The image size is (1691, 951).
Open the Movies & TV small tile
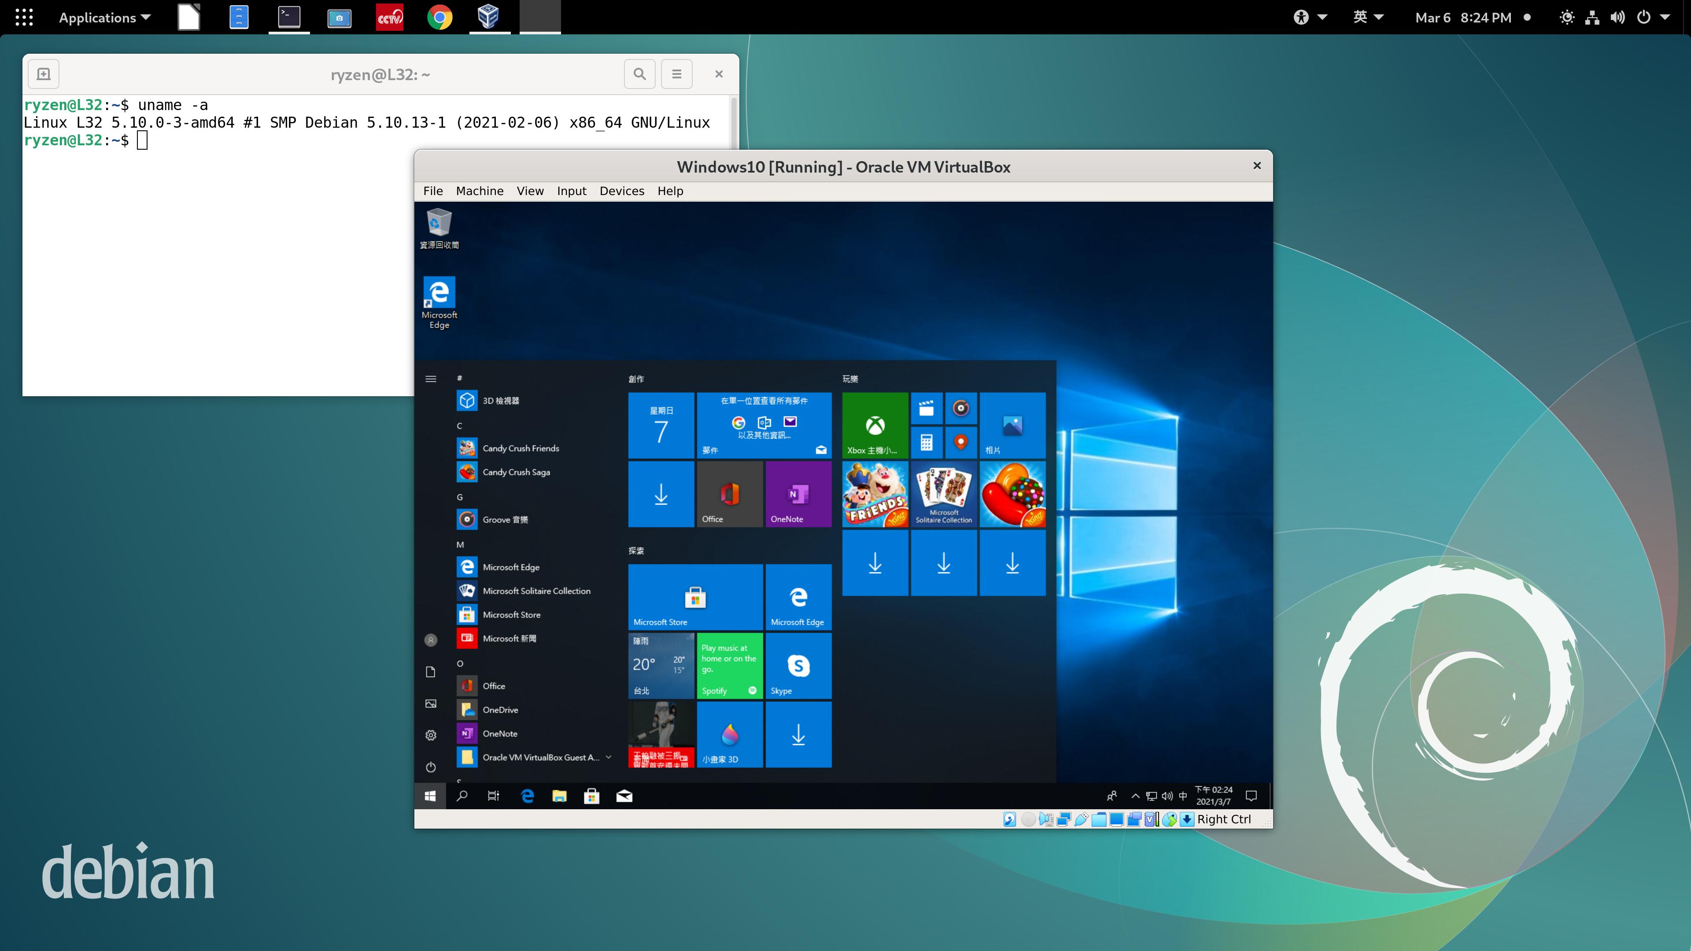926,408
